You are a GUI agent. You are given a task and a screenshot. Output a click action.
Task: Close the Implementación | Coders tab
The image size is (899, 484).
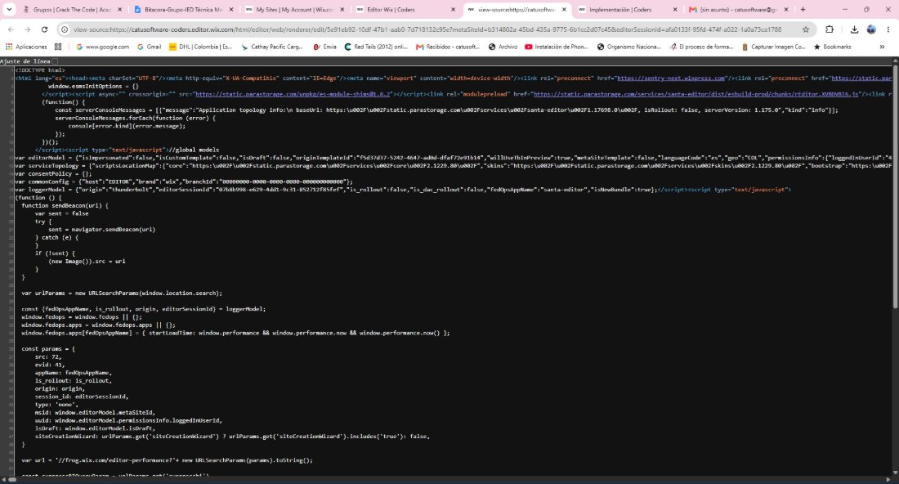point(675,10)
